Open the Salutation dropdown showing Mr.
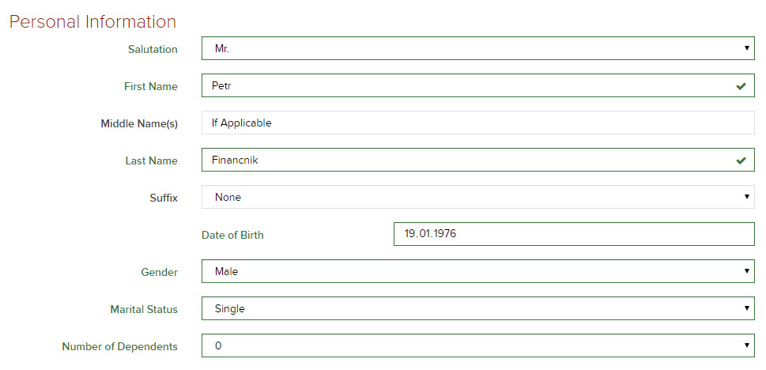 pyautogui.click(x=477, y=49)
